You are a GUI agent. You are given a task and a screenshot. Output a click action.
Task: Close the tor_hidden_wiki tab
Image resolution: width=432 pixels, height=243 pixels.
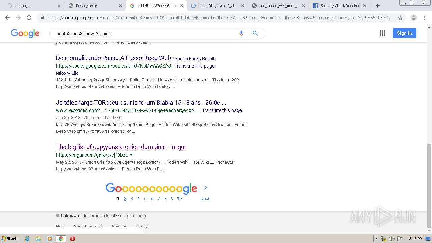coord(303,6)
